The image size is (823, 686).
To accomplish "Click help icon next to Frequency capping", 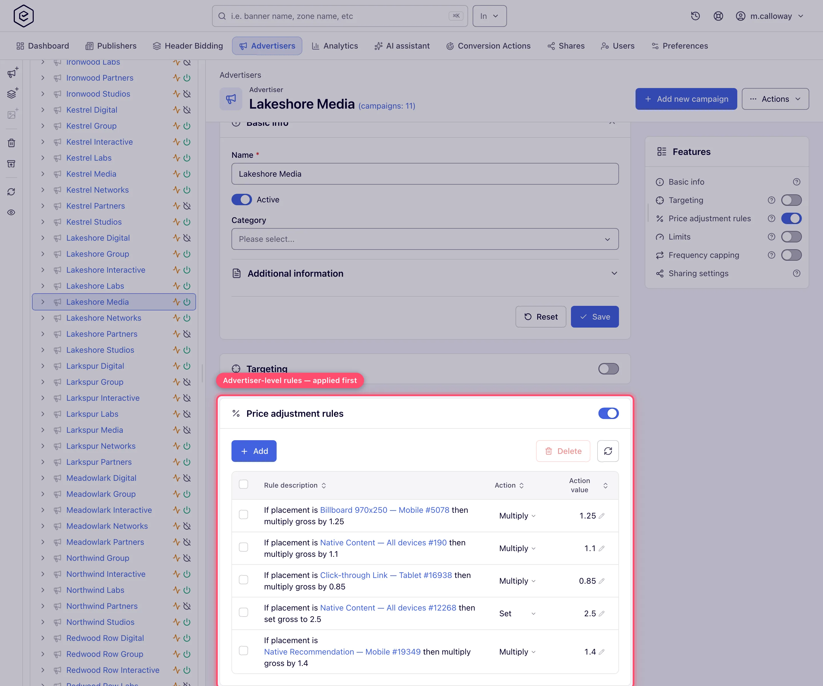I will click(771, 255).
